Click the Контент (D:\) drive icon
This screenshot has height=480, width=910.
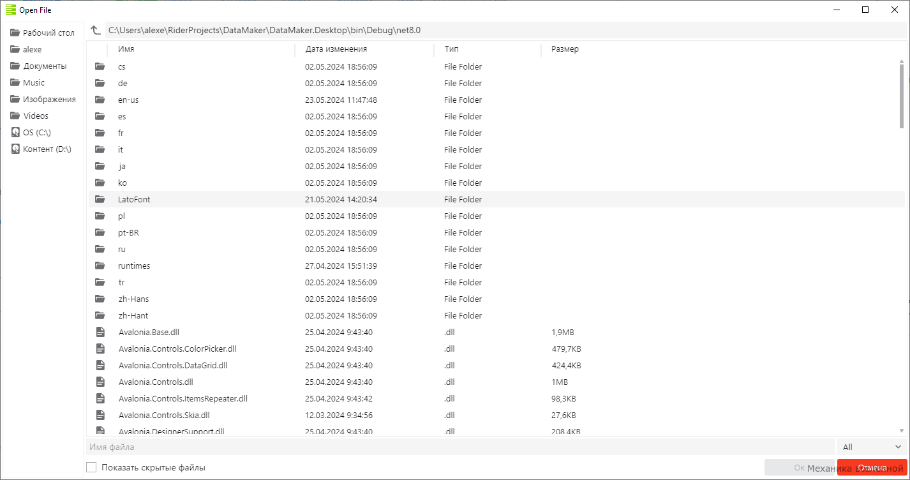click(x=15, y=149)
